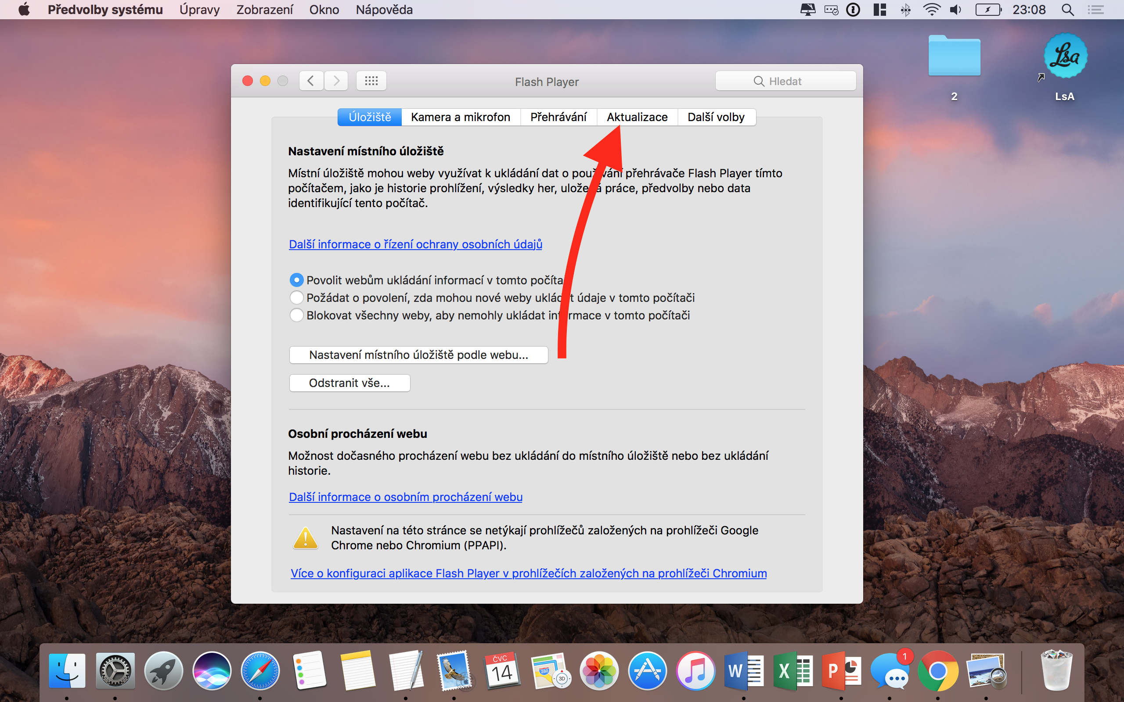The image size is (1124, 702).
Task: Show all preferences grid icon
Action: [371, 81]
